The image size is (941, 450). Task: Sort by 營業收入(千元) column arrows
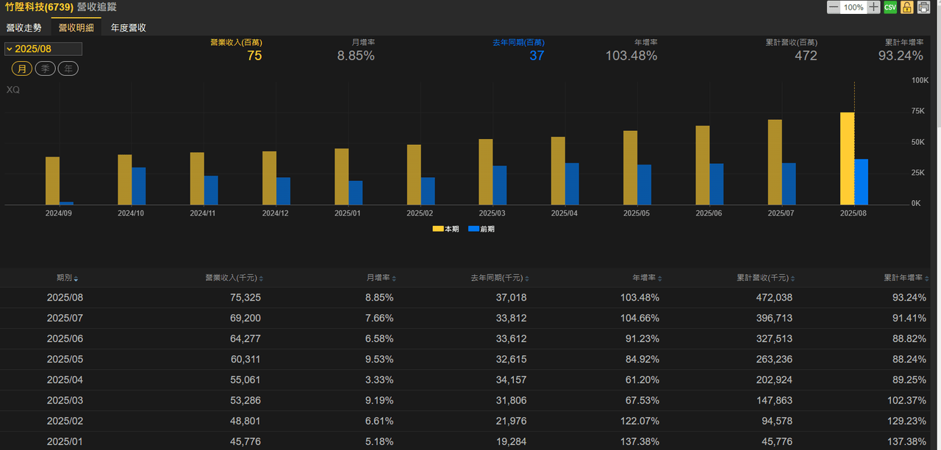(x=261, y=279)
